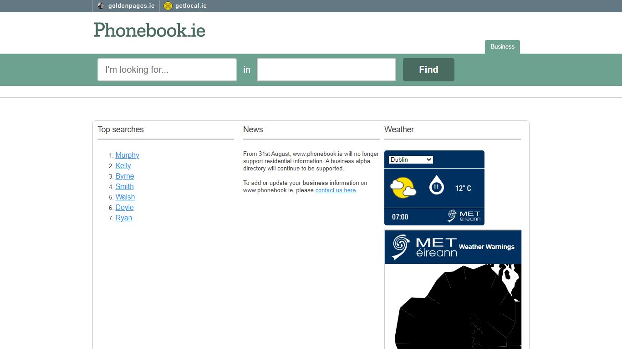This screenshot has height=349, width=622.
Task: Click the Weather Warnings heading
Action: [487, 247]
